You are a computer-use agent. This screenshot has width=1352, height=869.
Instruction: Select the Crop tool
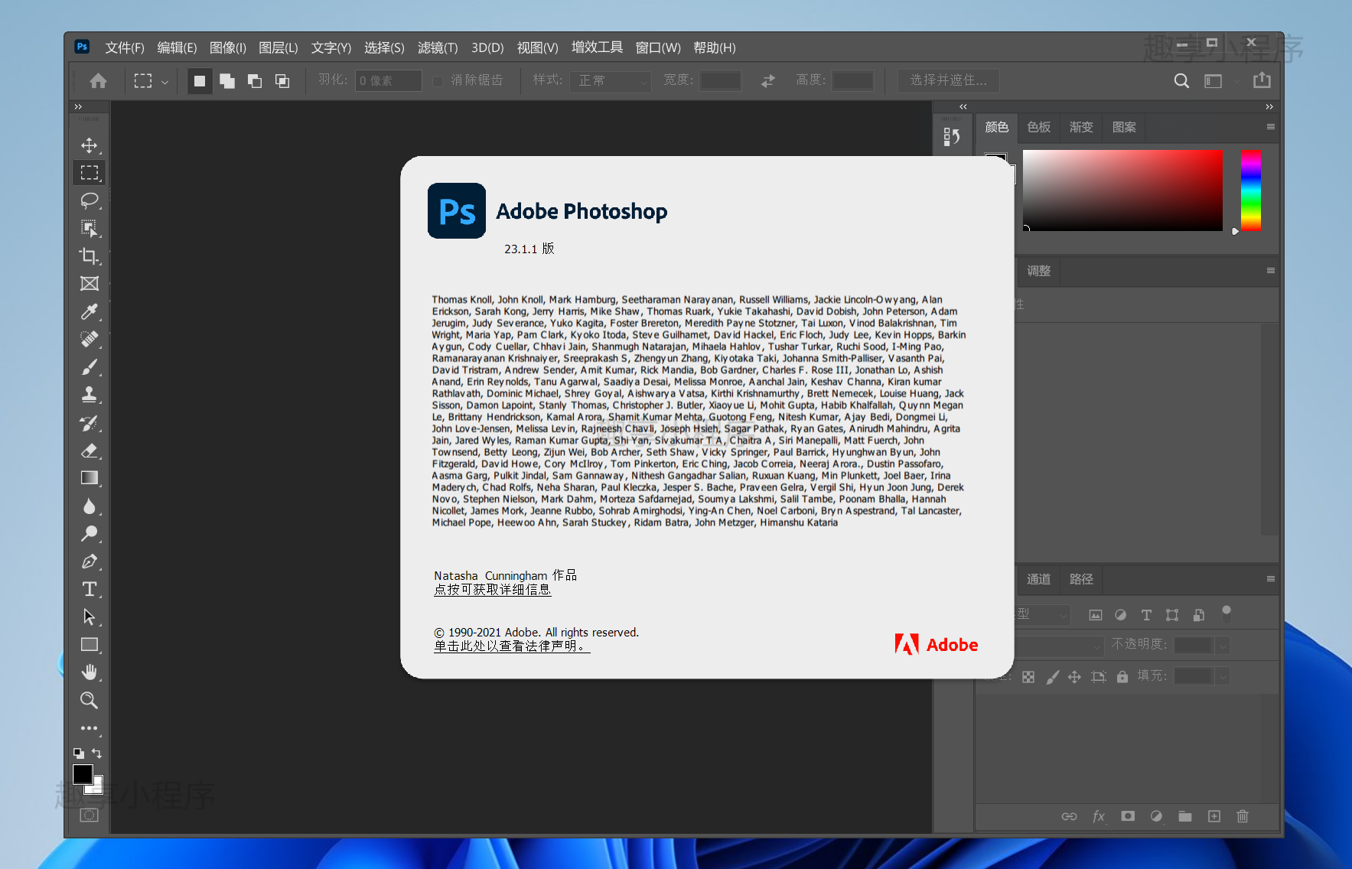click(90, 255)
